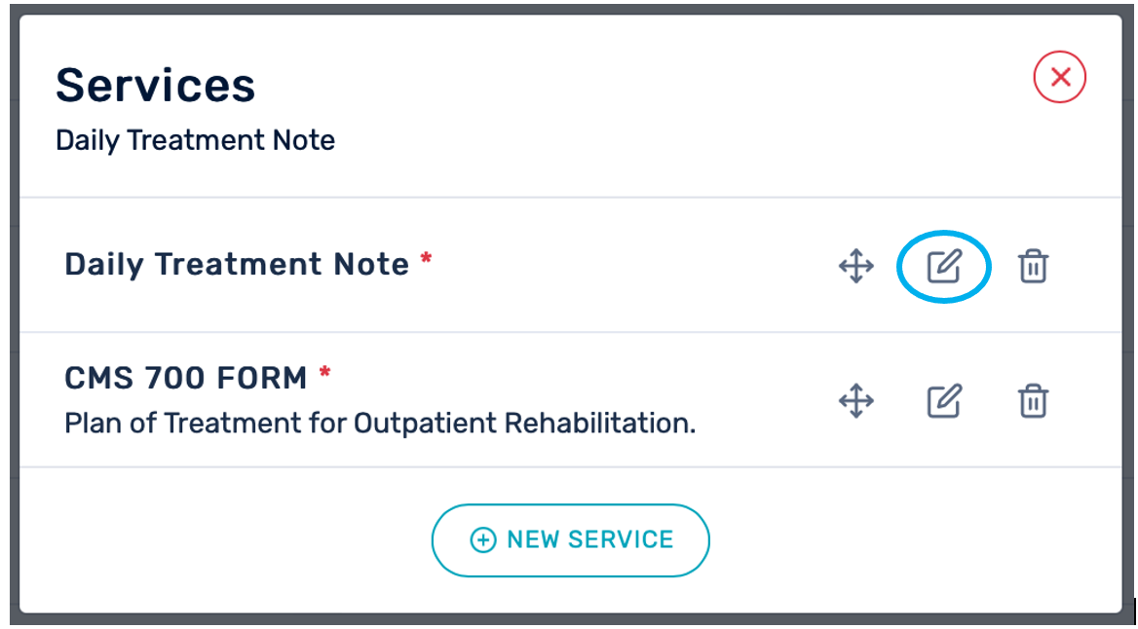Delete the Daily Treatment Note service
Screen dimensions: 1138x629
point(1033,266)
